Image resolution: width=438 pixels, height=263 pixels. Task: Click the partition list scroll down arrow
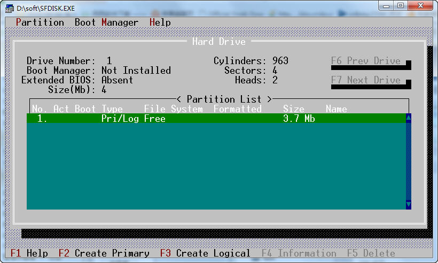pos(409,204)
